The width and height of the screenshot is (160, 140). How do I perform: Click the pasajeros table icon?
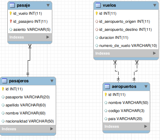tap(5, 81)
